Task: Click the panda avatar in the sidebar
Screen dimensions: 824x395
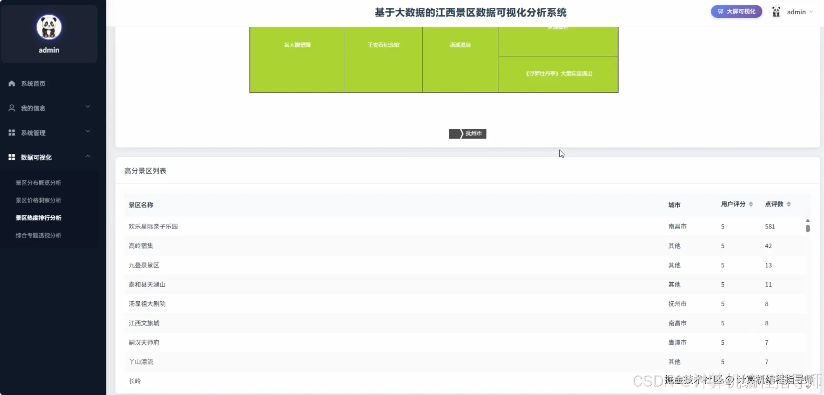Action: (x=49, y=27)
